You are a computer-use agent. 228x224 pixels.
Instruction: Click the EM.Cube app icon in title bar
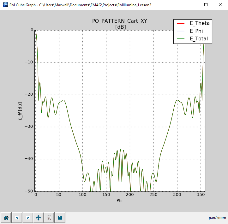[5, 5]
